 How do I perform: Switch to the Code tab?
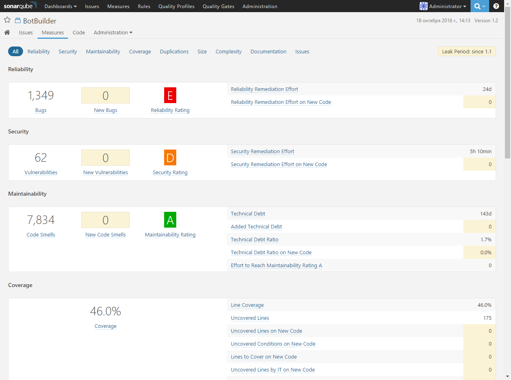[78, 32]
